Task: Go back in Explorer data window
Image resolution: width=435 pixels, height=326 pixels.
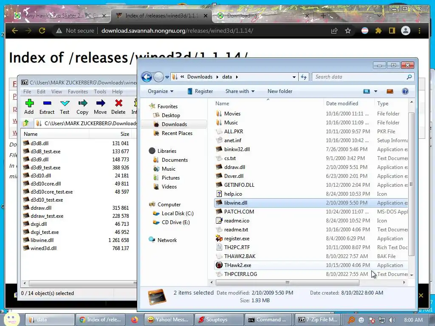Action: [147, 77]
